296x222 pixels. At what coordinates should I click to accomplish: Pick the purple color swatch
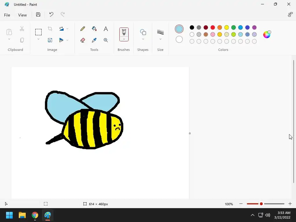254,27
